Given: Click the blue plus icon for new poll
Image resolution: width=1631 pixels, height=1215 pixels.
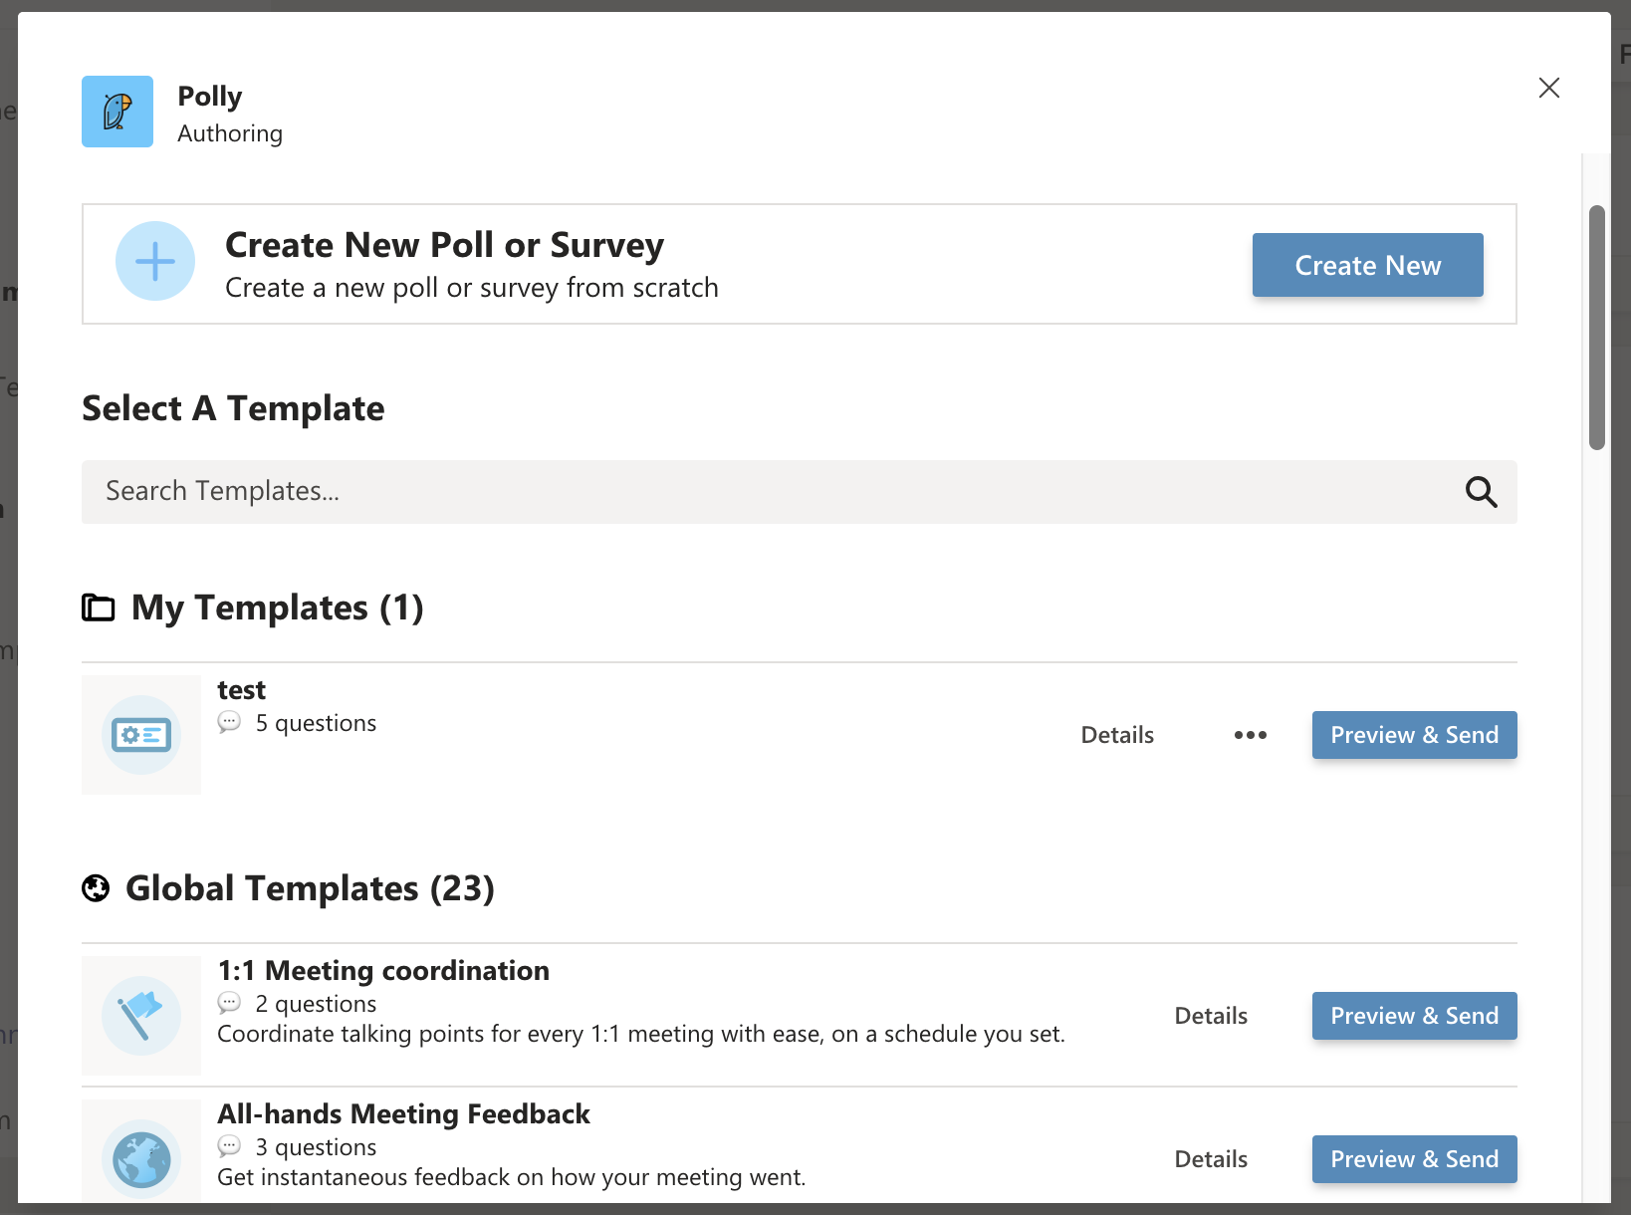Looking at the screenshot, I should point(155,261).
